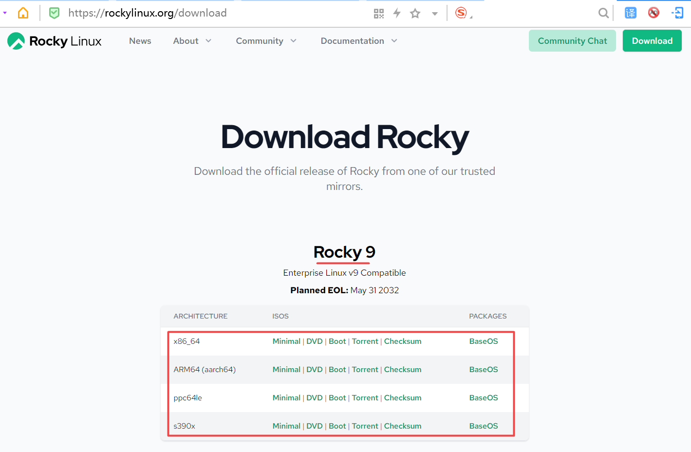This screenshot has height=452, width=691.
Task: Download the x86_64 Boot ISO
Action: [337, 341]
